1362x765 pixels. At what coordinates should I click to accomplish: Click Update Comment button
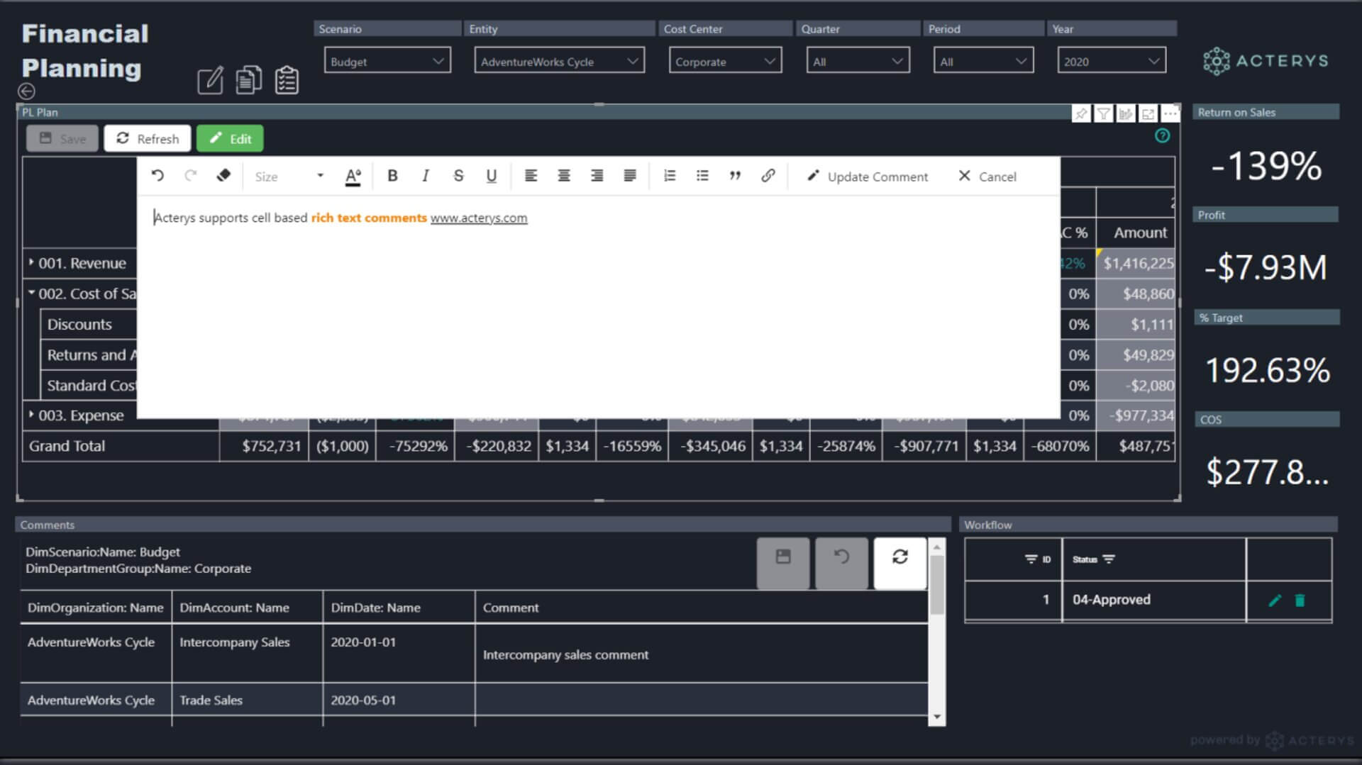pos(868,177)
